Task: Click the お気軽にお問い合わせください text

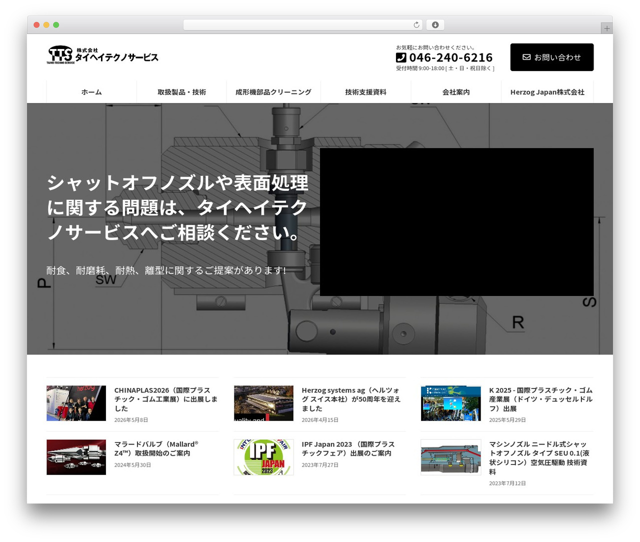Action: coord(435,47)
